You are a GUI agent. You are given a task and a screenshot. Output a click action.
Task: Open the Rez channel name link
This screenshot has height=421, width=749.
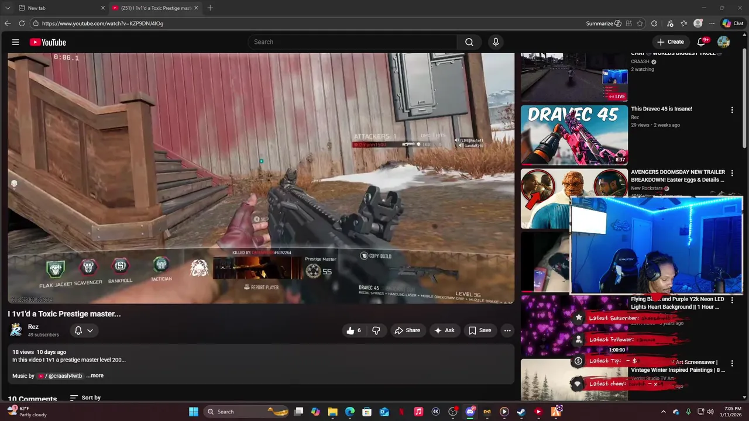33,327
